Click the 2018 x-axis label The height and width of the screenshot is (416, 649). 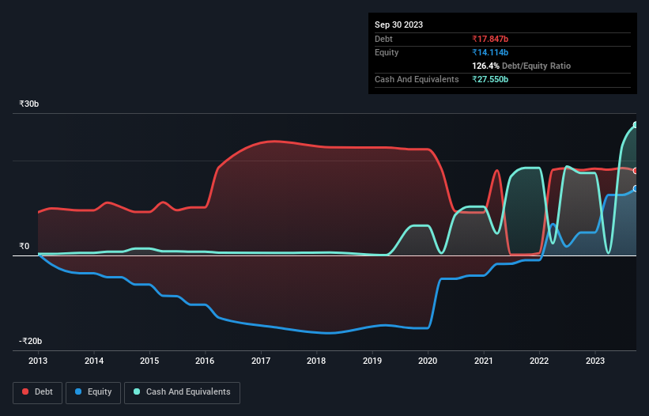point(316,361)
